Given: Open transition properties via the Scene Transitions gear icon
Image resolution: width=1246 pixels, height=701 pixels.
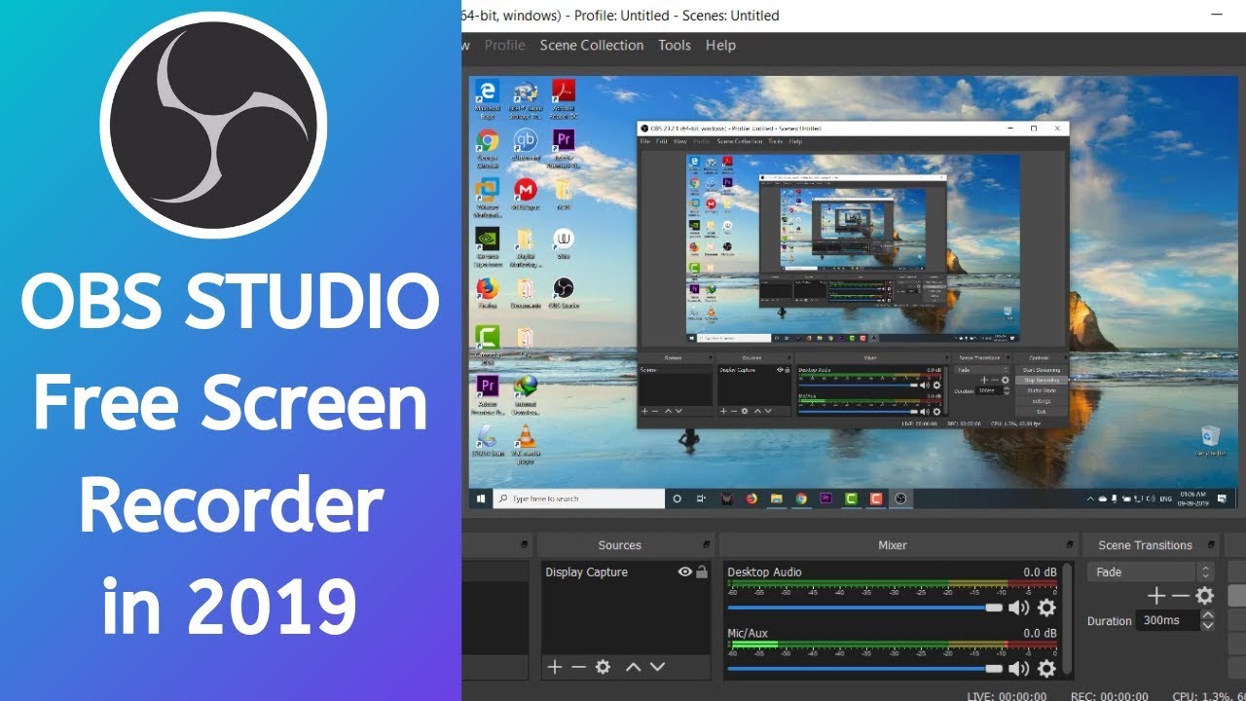Looking at the screenshot, I should pos(1204,596).
